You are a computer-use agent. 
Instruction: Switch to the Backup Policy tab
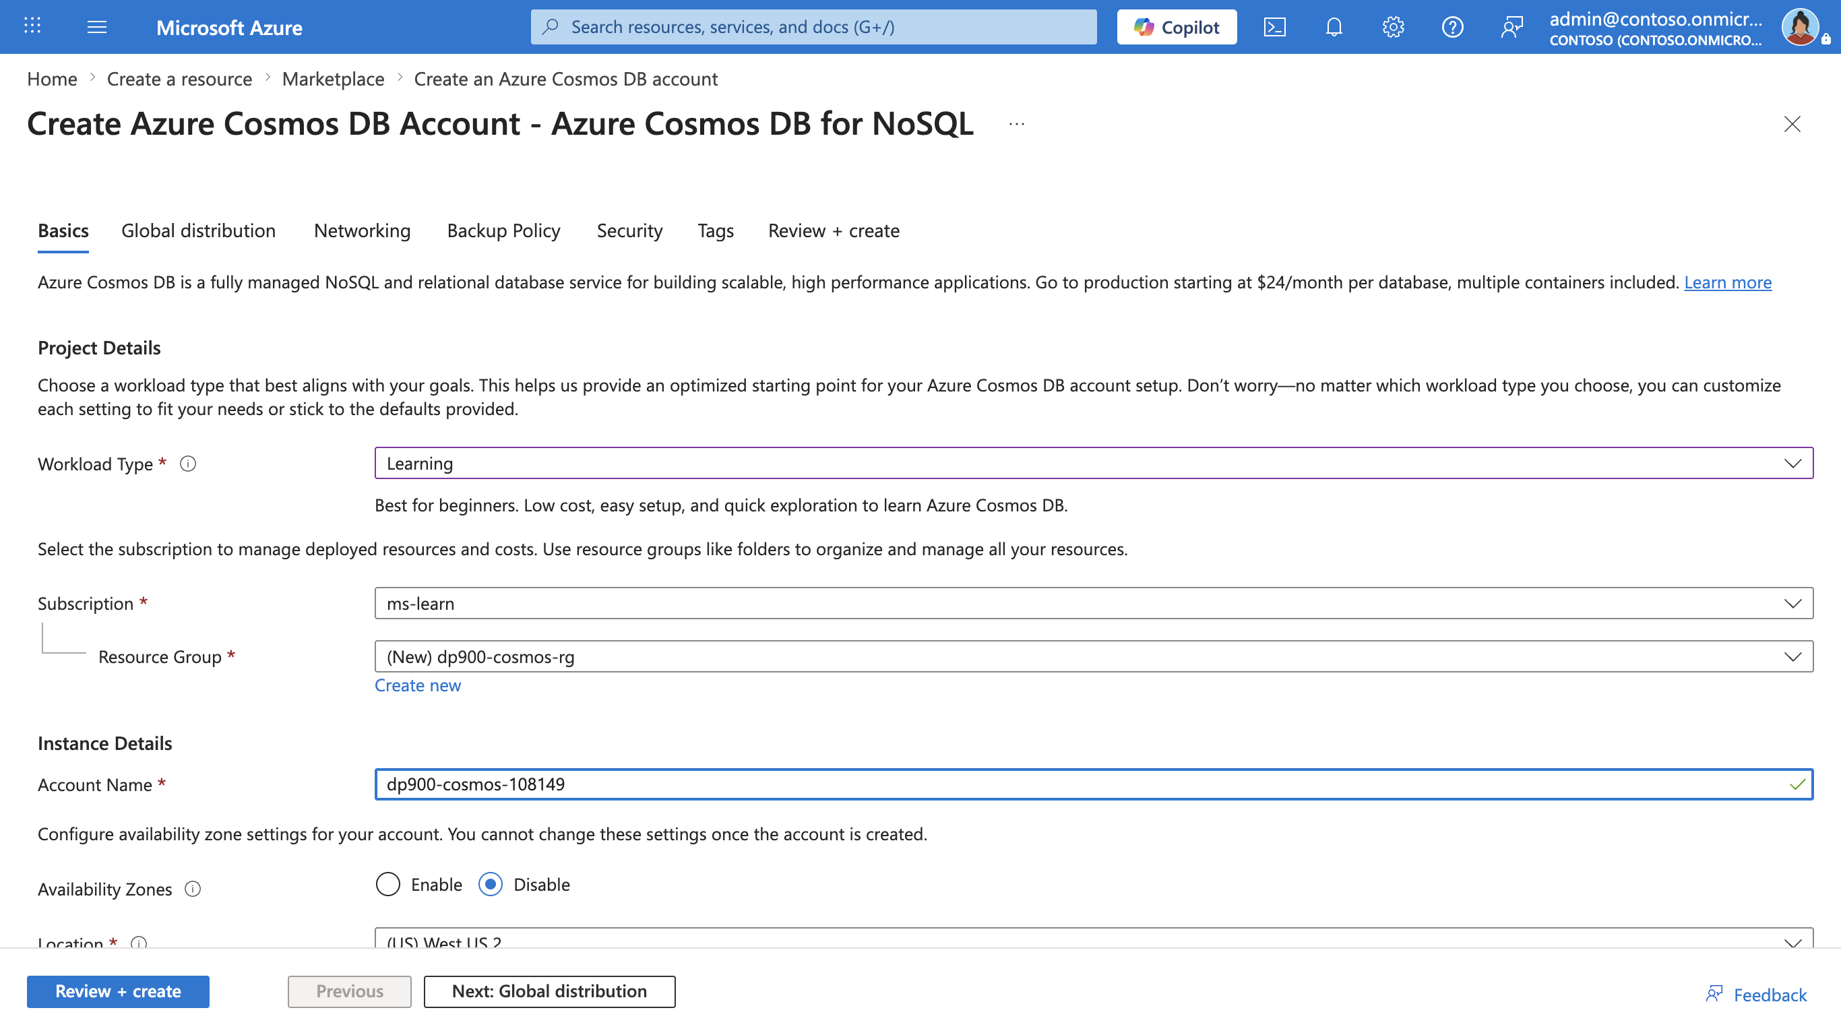click(x=503, y=231)
